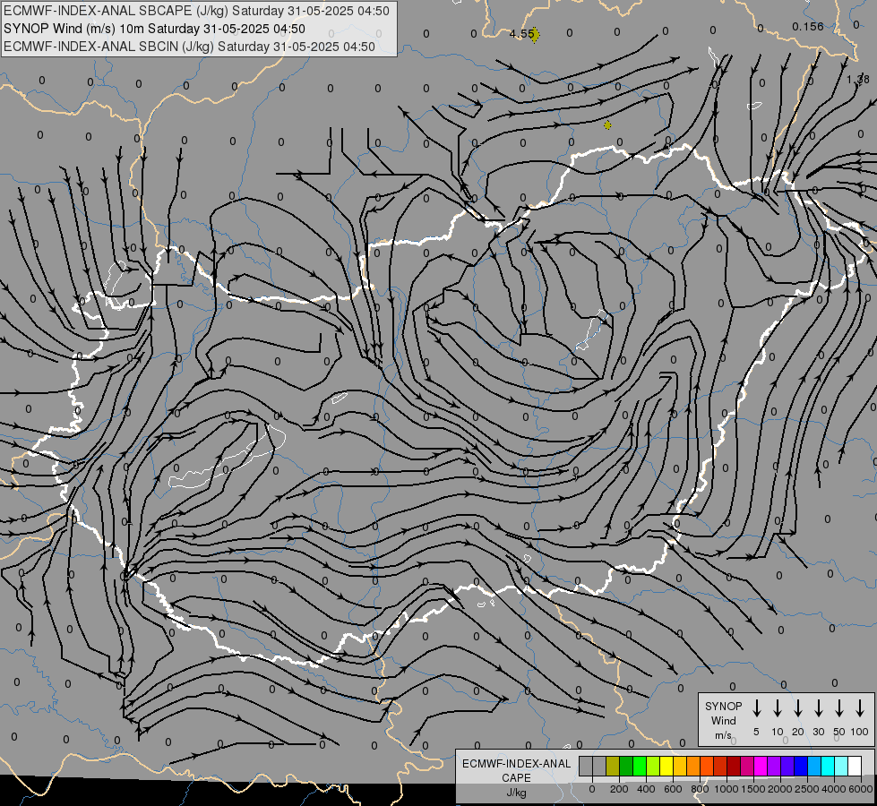Click the 1500 tick on CAPE scale
This screenshot has height=806, width=877.
(753, 789)
